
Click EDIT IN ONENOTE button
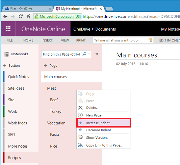click(169, 40)
